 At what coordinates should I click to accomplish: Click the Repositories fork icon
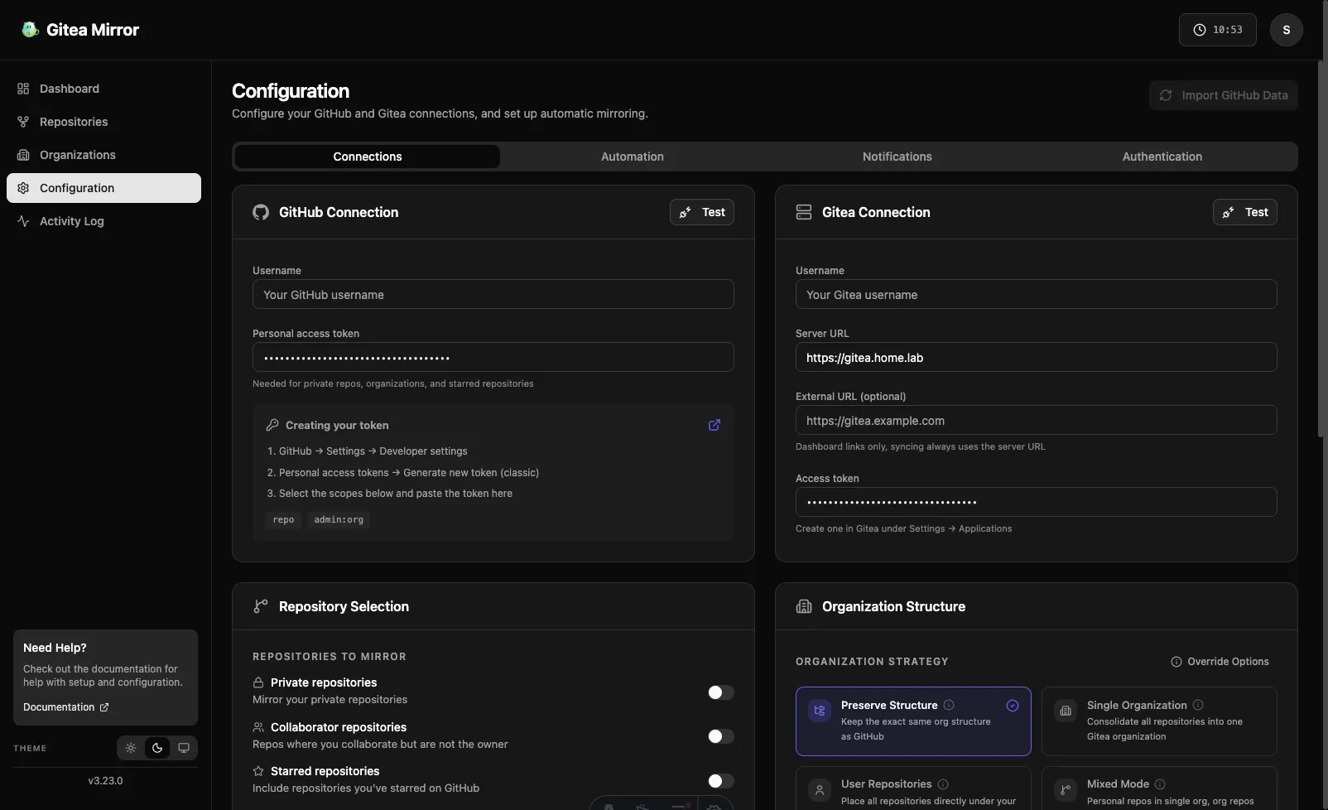point(23,122)
